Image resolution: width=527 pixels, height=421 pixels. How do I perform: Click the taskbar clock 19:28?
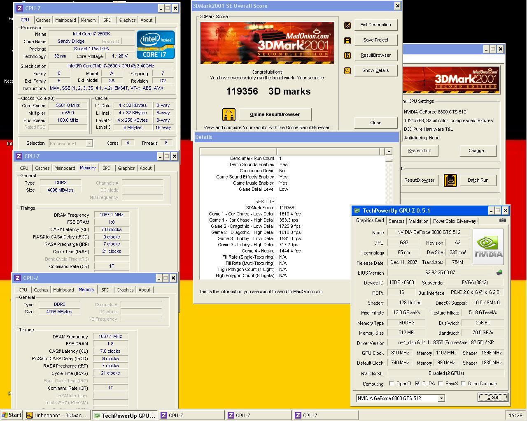515,415
